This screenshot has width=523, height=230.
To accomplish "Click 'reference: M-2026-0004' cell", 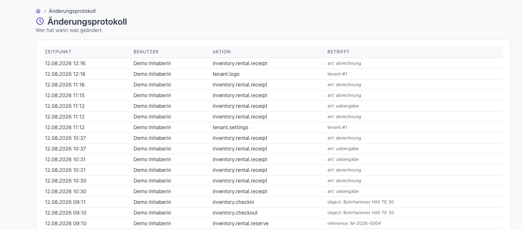I will click(x=354, y=223).
